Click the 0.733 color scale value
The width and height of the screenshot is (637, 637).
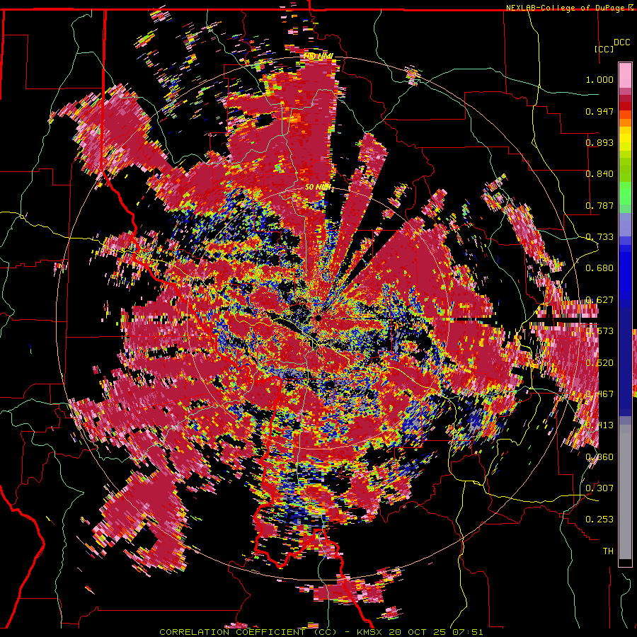click(599, 237)
